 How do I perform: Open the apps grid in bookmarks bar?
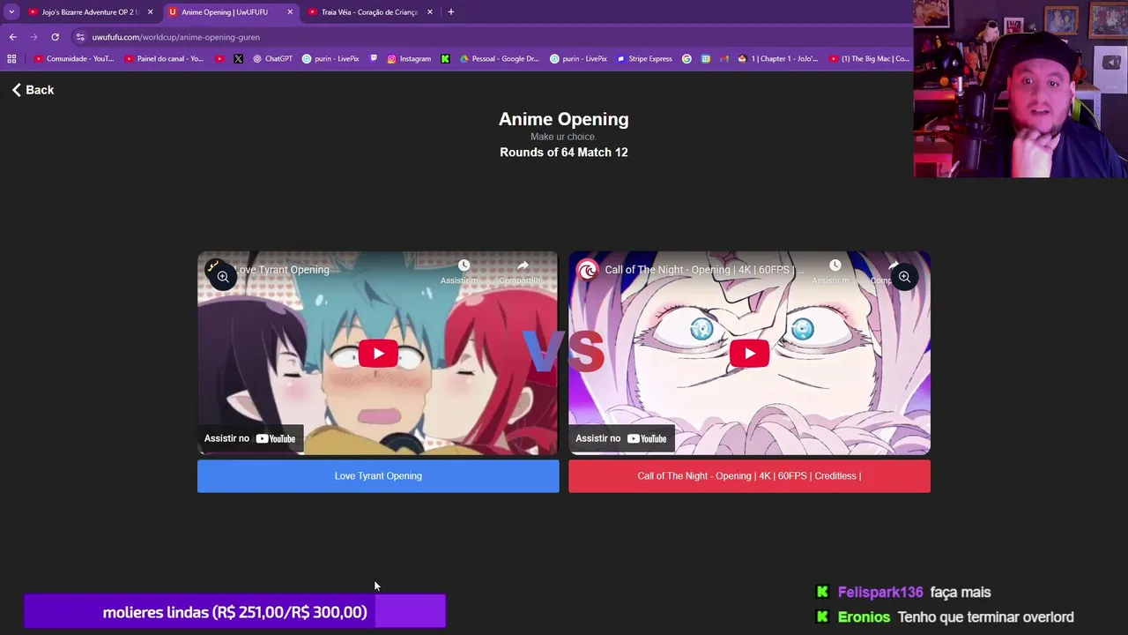11,59
